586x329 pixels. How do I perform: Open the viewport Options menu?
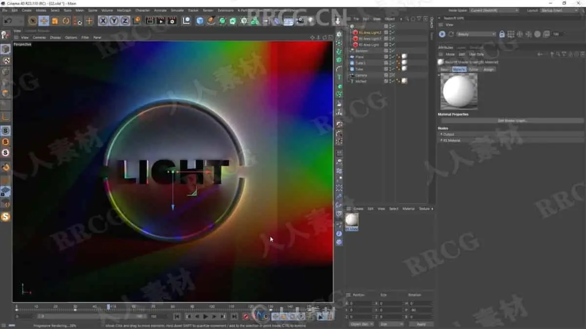tap(71, 38)
